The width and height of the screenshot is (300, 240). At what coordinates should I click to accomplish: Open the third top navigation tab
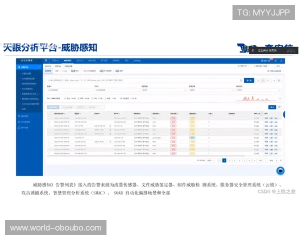80,60
